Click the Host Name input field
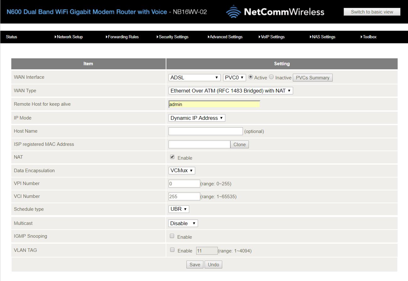408x281 pixels. [x=206, y=131]
